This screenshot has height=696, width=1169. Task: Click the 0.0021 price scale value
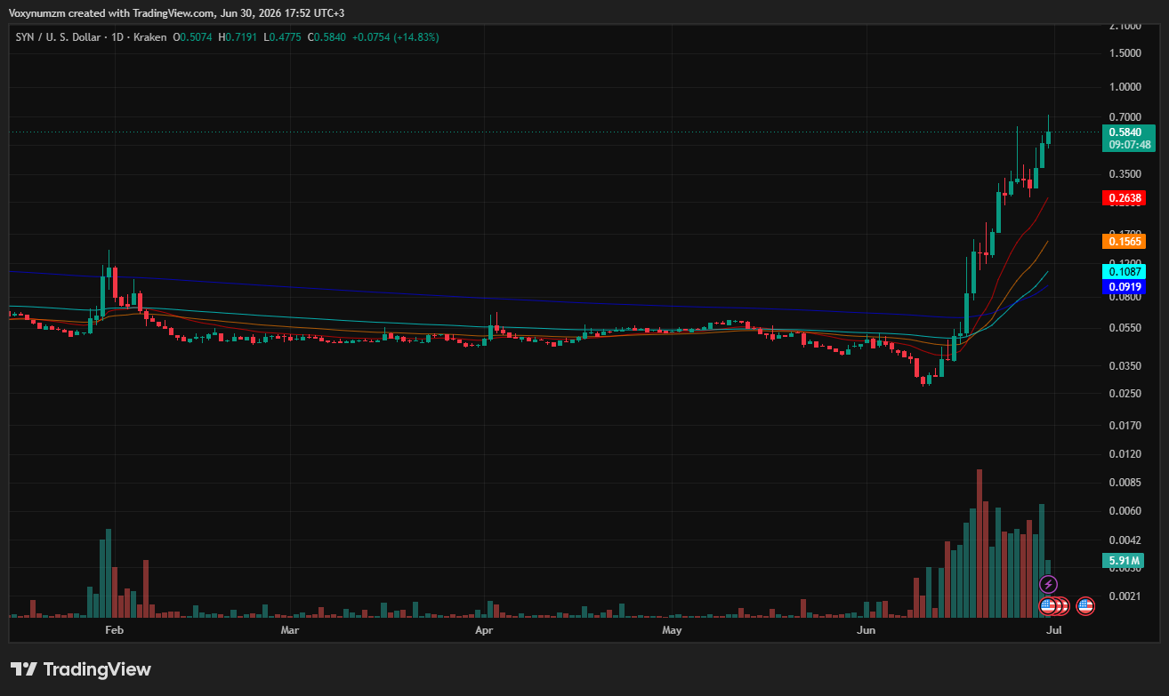(x=1125, y=596)
